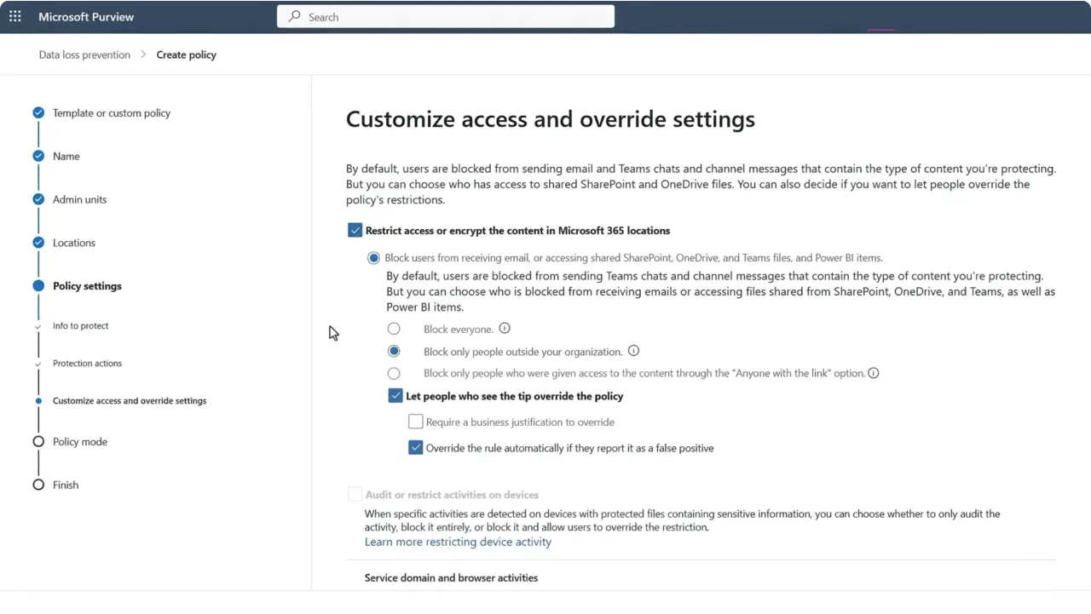Viewport: 1091px width, 614px height.
Task: Select Block only Anyone with the link people
Action: click(x=394, y=373)
